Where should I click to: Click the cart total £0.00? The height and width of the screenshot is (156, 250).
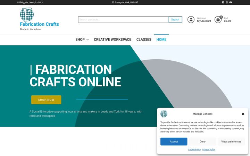tap(227, 21)
